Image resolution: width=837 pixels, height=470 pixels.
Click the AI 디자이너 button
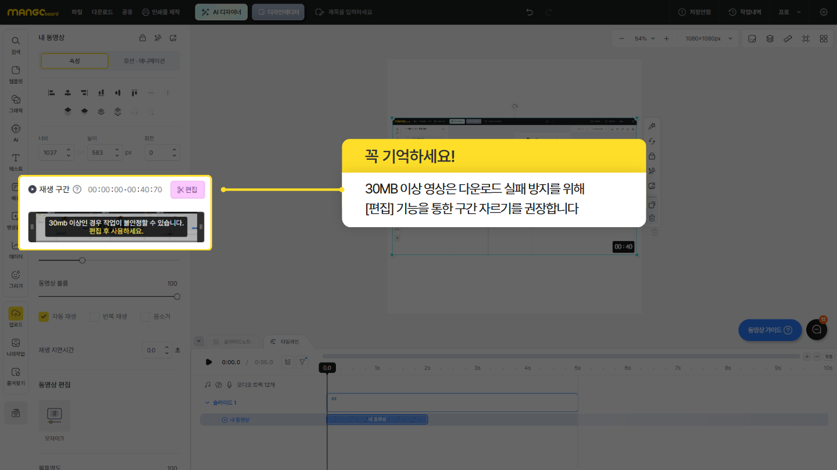[x=221, y=12]
